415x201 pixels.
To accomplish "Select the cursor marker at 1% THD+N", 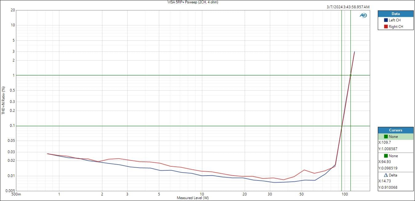I will pyautogui.click(x=350, y=75).
